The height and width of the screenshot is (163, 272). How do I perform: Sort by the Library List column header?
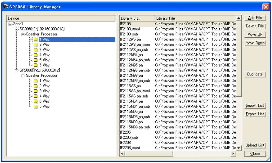point(137,18)
